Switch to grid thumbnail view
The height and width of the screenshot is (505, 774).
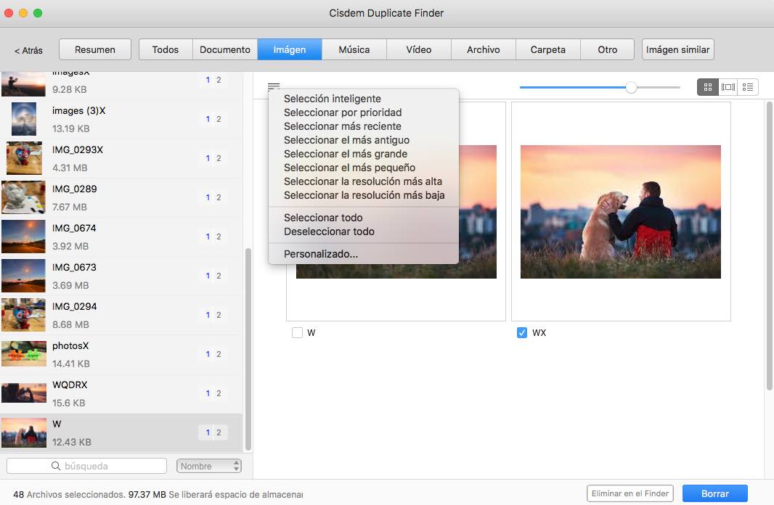(707, 87)
